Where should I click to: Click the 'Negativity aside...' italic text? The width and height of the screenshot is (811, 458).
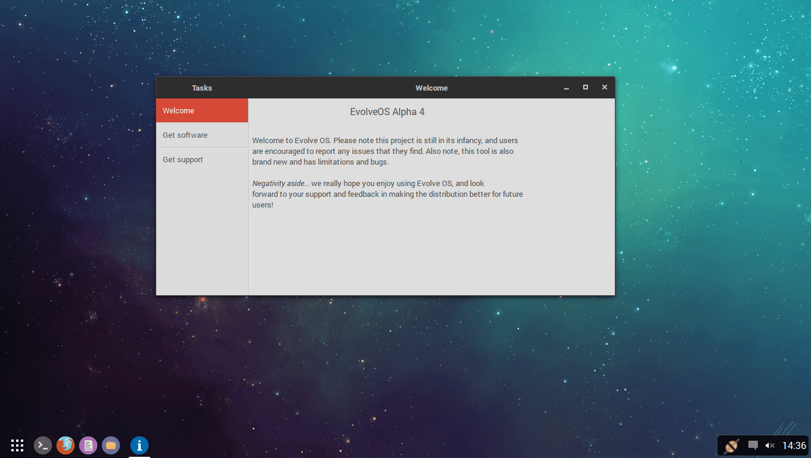coord(281,184)
